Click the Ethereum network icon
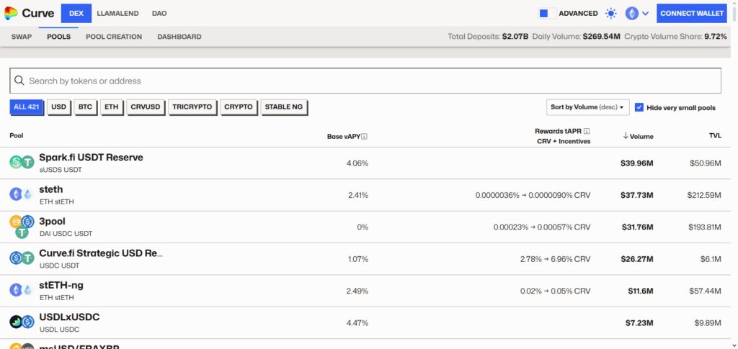The image size is (738, 349). coord(631,14)
